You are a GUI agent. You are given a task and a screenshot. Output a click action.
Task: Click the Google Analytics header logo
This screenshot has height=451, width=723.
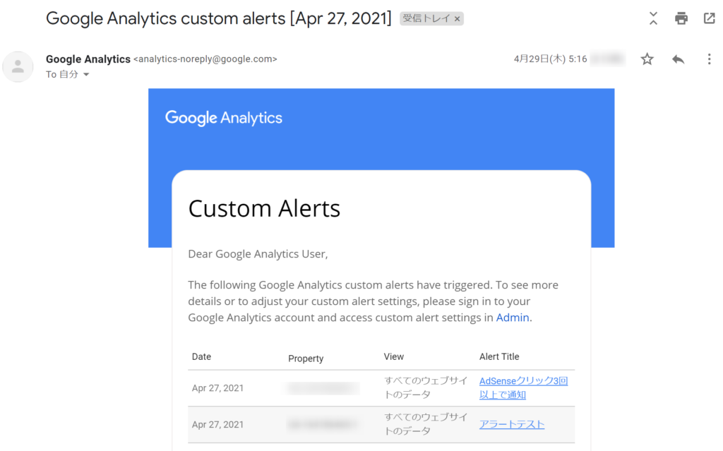(x=224, y=118)
